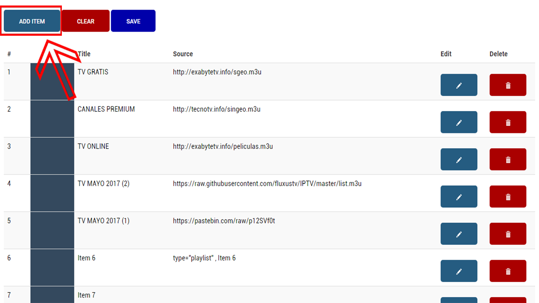Click the dark thumbnail of TV ONLINE row

(x=52, y=156)
